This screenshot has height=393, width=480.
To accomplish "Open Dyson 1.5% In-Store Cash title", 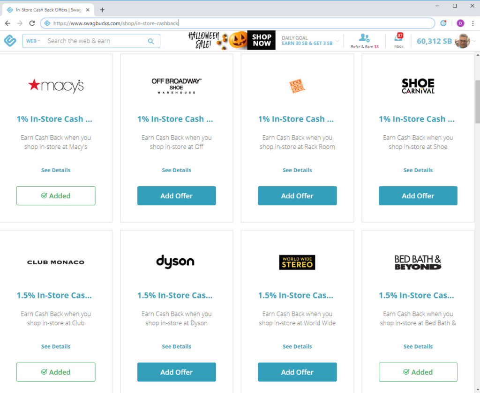I will click(x=175, y=295).
